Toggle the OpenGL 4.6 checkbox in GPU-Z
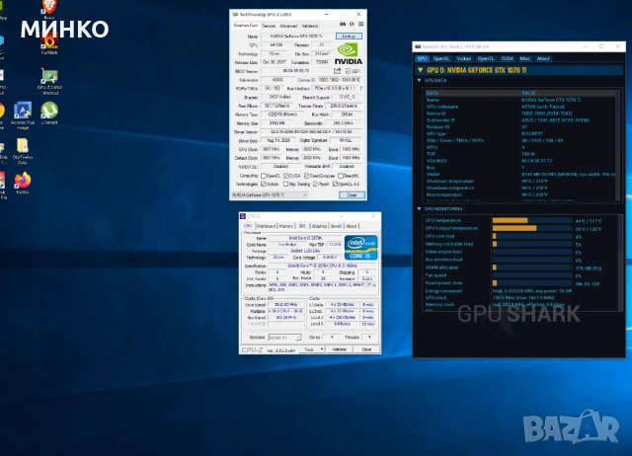 [335, 185]
